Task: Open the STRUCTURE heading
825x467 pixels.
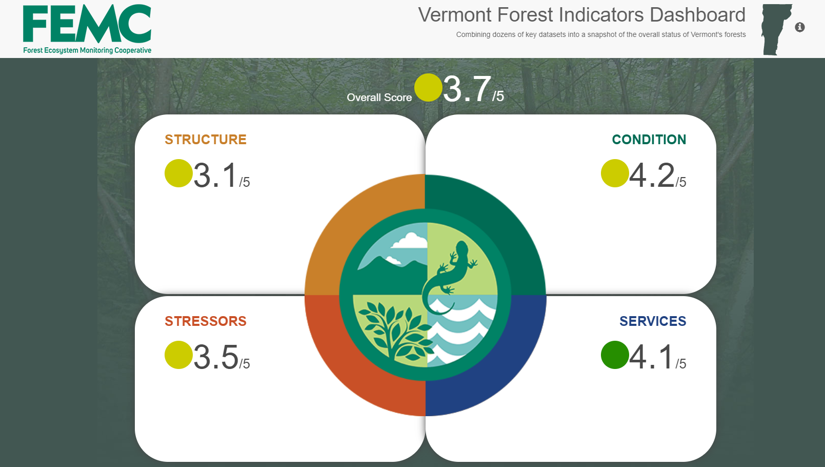Action: pyautogui.click(x=206, y=140)
